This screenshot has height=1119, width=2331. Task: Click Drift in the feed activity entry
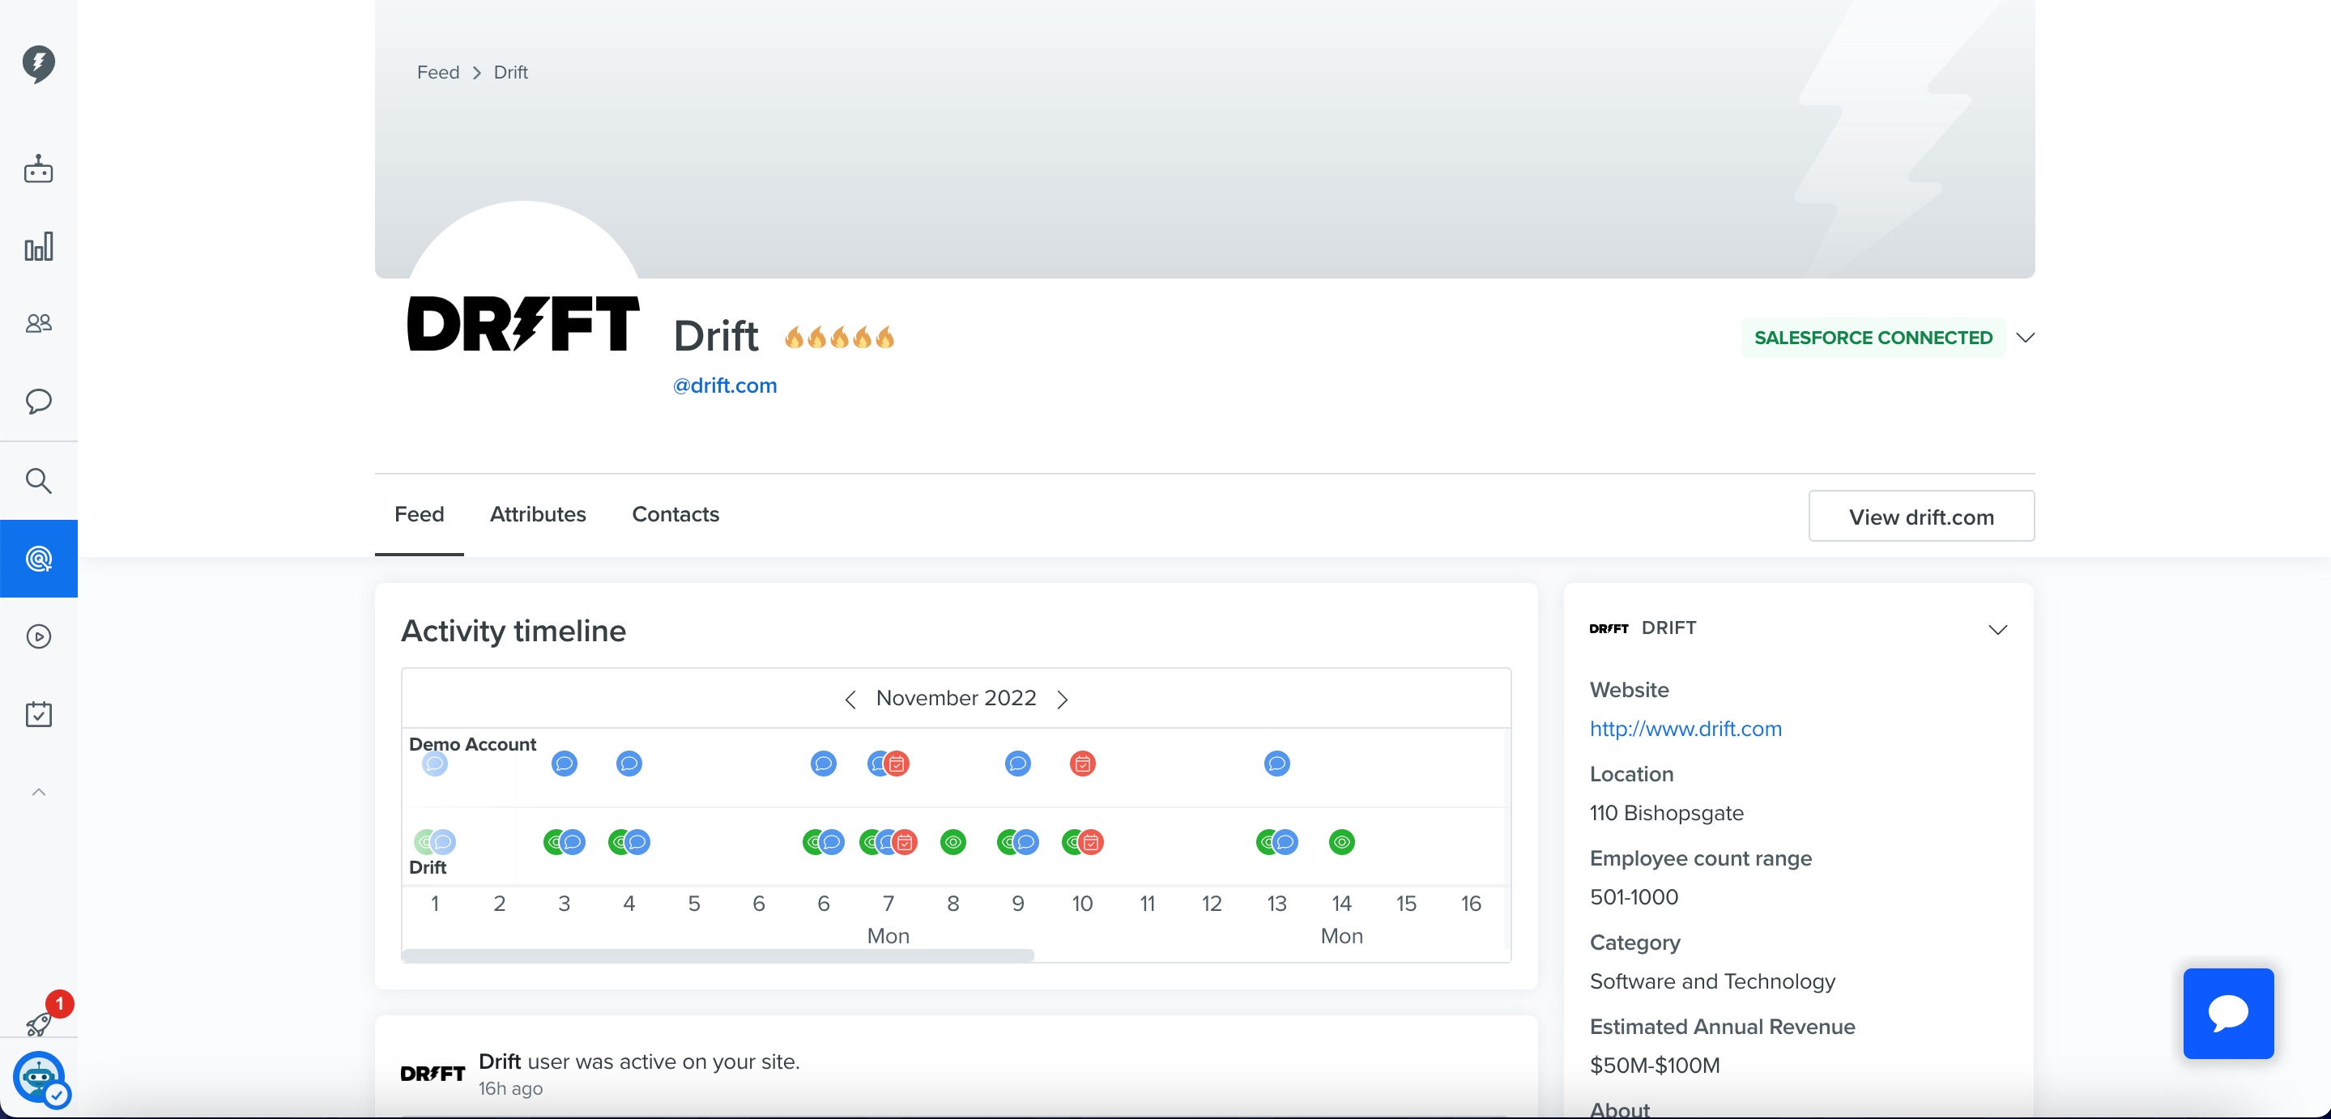(500, 1061)
